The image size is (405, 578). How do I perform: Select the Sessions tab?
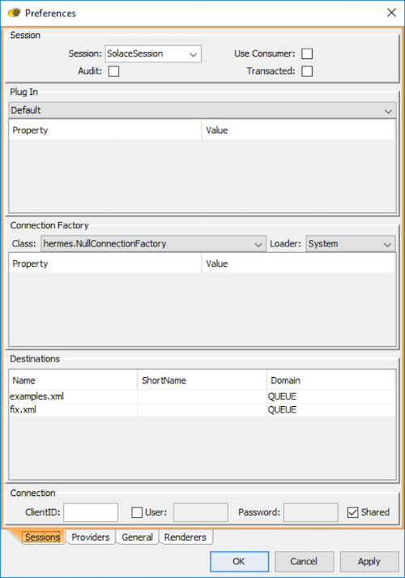pos(42,537)
